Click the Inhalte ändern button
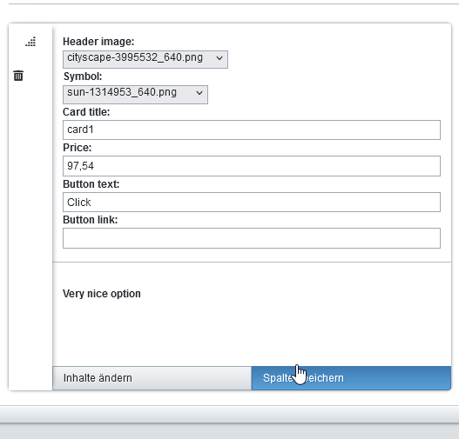Image resolution: width=459 pixels, height=439 pixels. click(x=152, y=378)
